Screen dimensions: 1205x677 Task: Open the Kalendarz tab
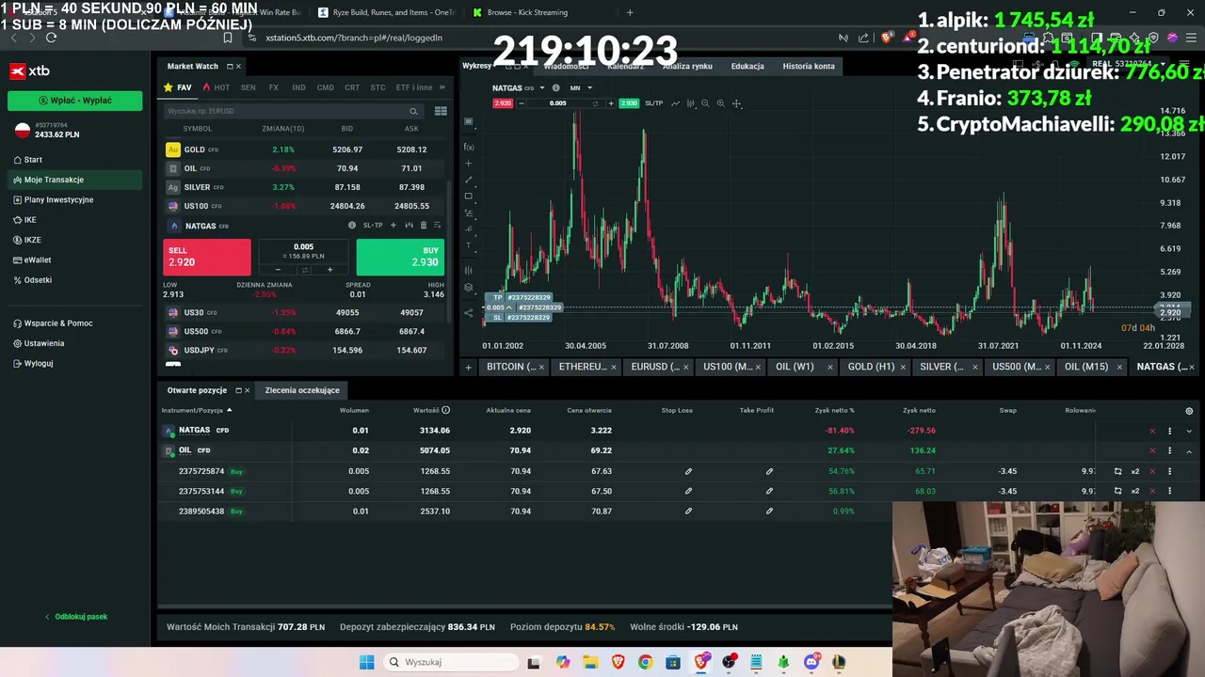(x=626, y=66)
